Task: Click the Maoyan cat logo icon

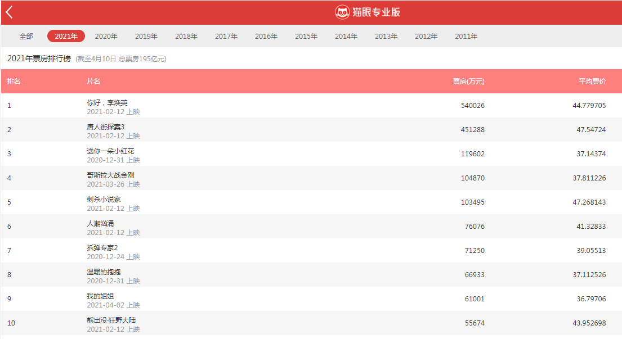Action: (x=342, y=12)
